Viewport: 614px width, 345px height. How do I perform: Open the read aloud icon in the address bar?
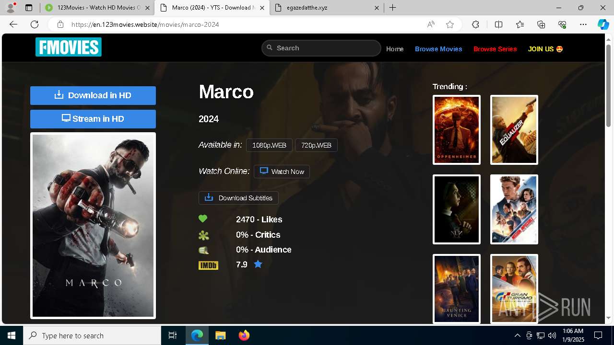[431, 24]
